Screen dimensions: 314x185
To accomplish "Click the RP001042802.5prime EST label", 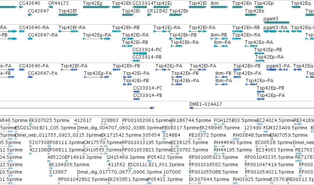I will pos(83,179).
